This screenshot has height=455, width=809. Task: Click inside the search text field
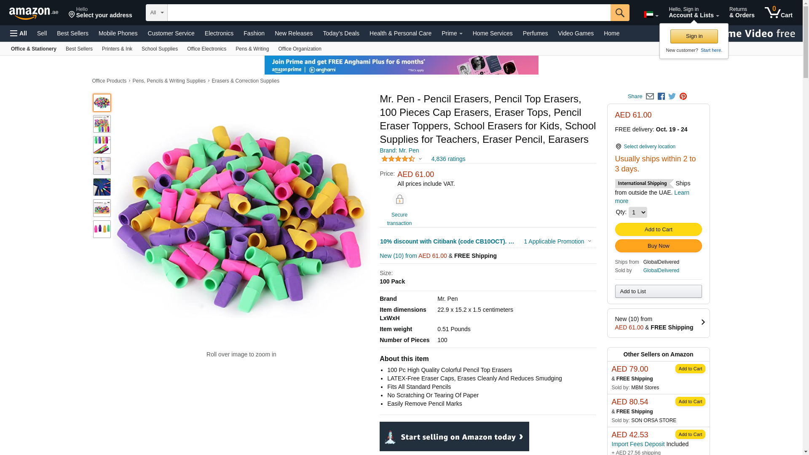point(388,13)
